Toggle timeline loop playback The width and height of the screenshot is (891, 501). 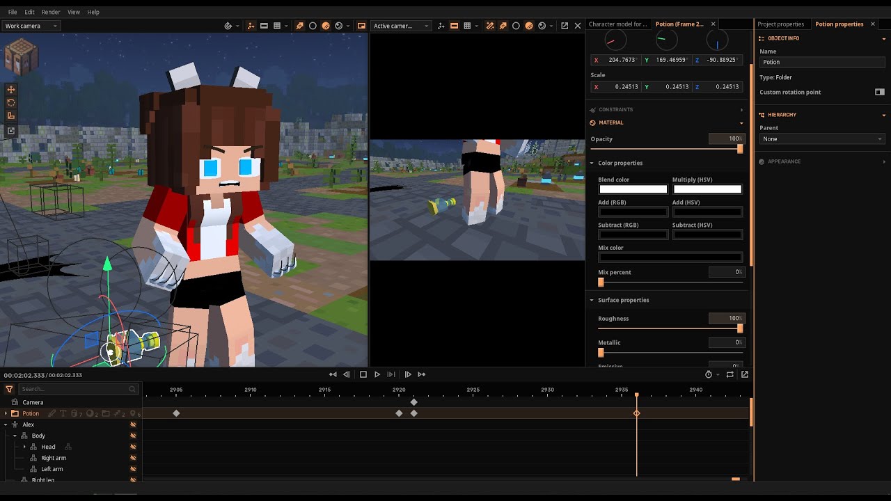[x=730, y=374]
